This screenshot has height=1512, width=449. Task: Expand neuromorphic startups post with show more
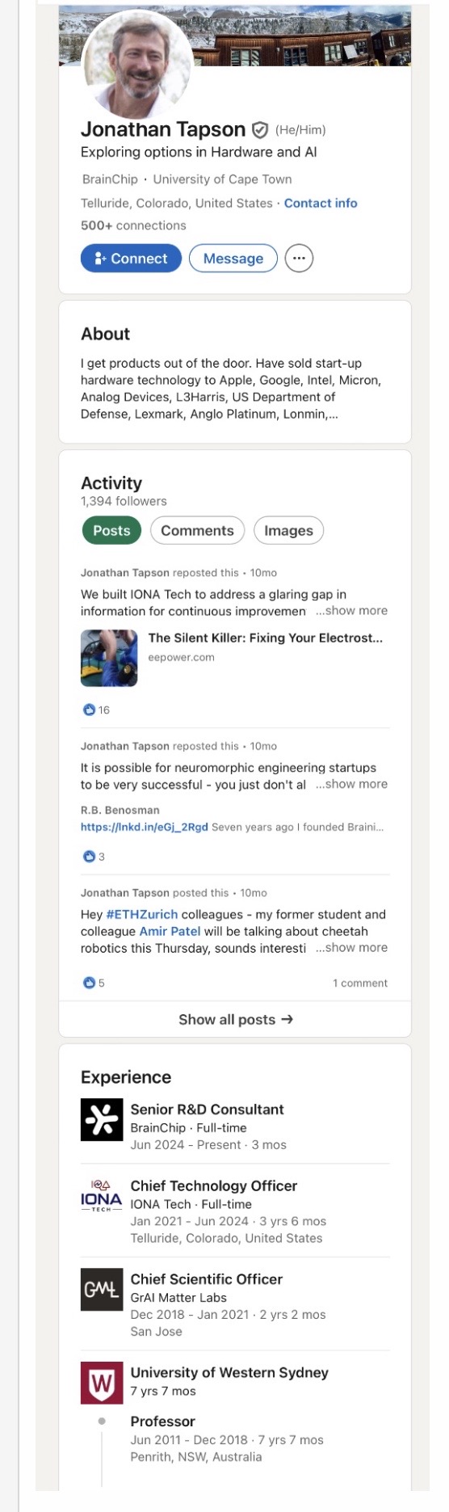tap(351, 784)
